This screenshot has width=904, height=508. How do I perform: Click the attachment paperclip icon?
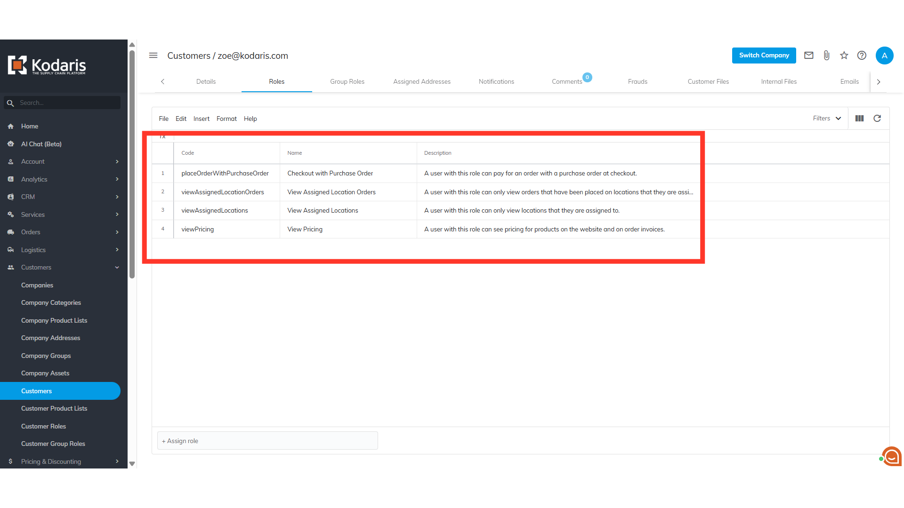click(826, 56)
